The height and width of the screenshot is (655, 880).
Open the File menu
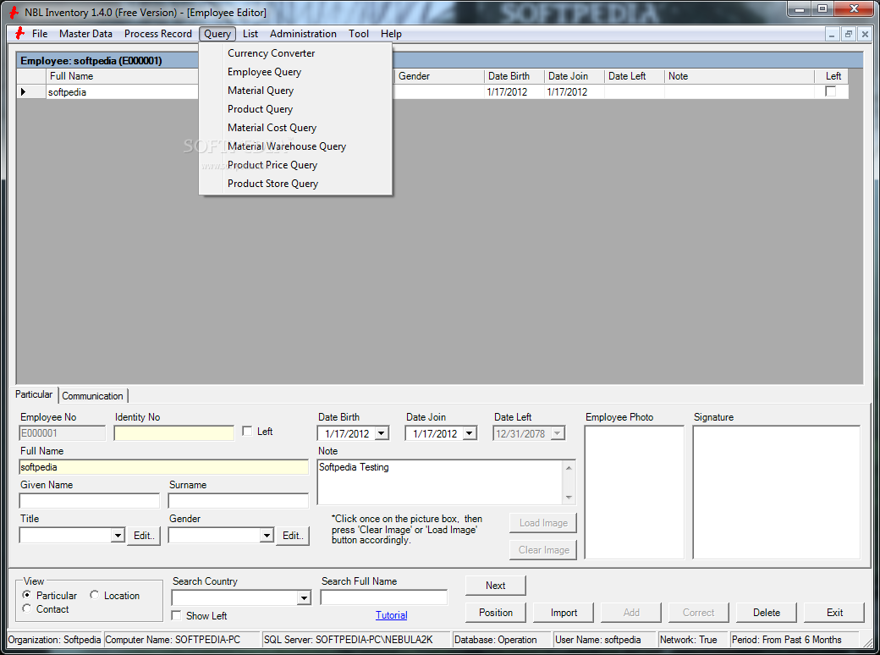point(40,34)
